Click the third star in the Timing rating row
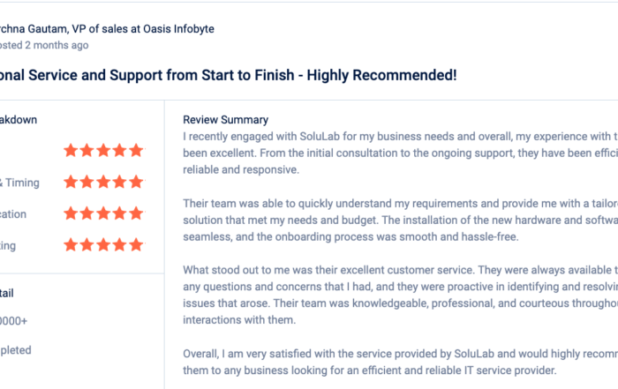 point(103,182)
